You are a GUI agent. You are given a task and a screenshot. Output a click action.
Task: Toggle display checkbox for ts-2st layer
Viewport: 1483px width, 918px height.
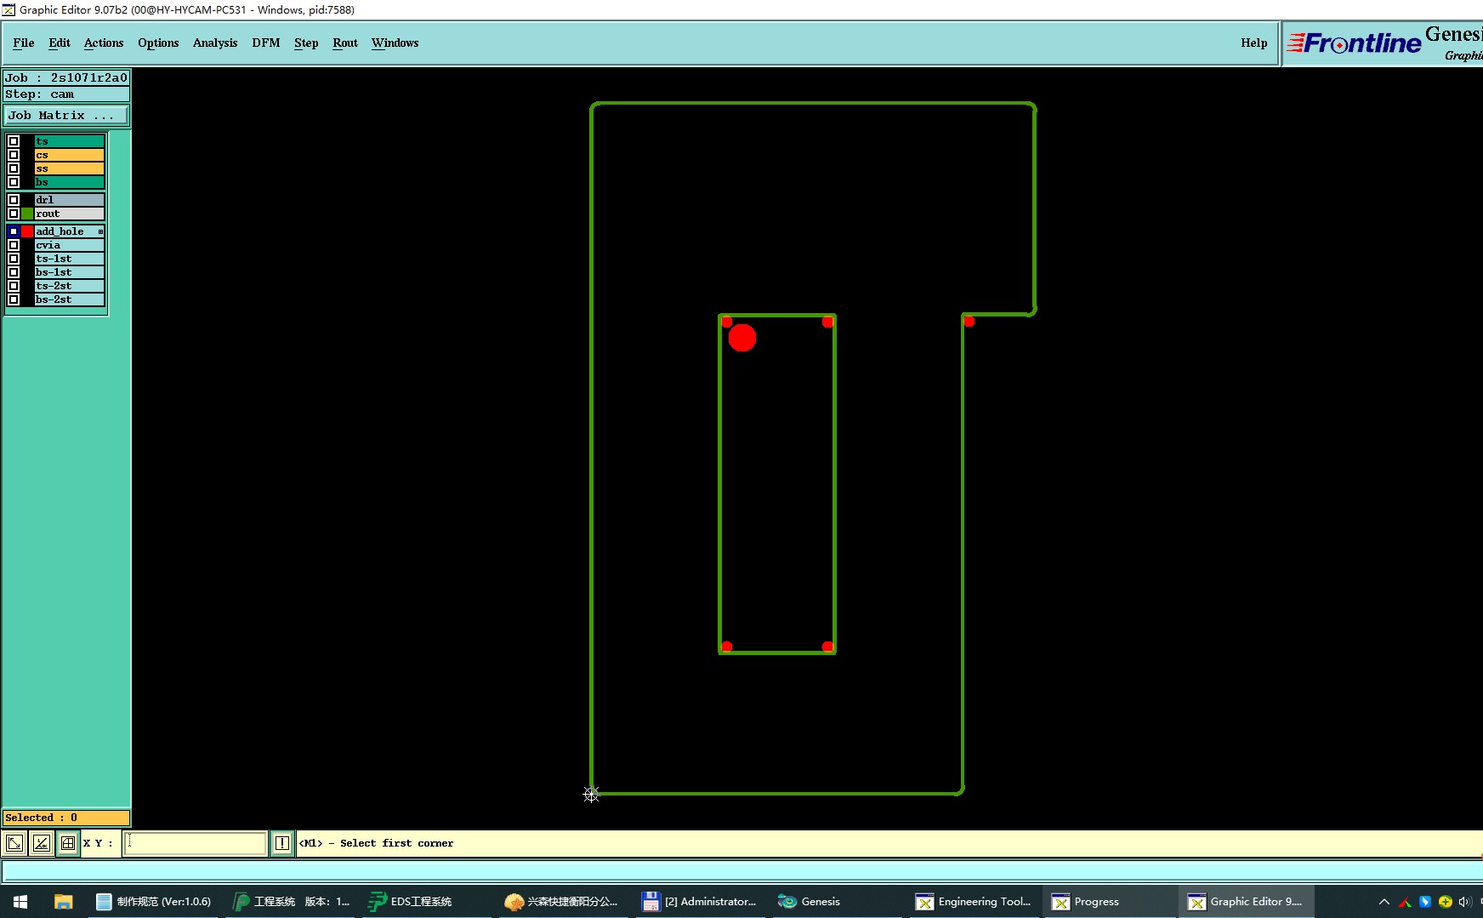pyautogui.click(x=14, y=286)
